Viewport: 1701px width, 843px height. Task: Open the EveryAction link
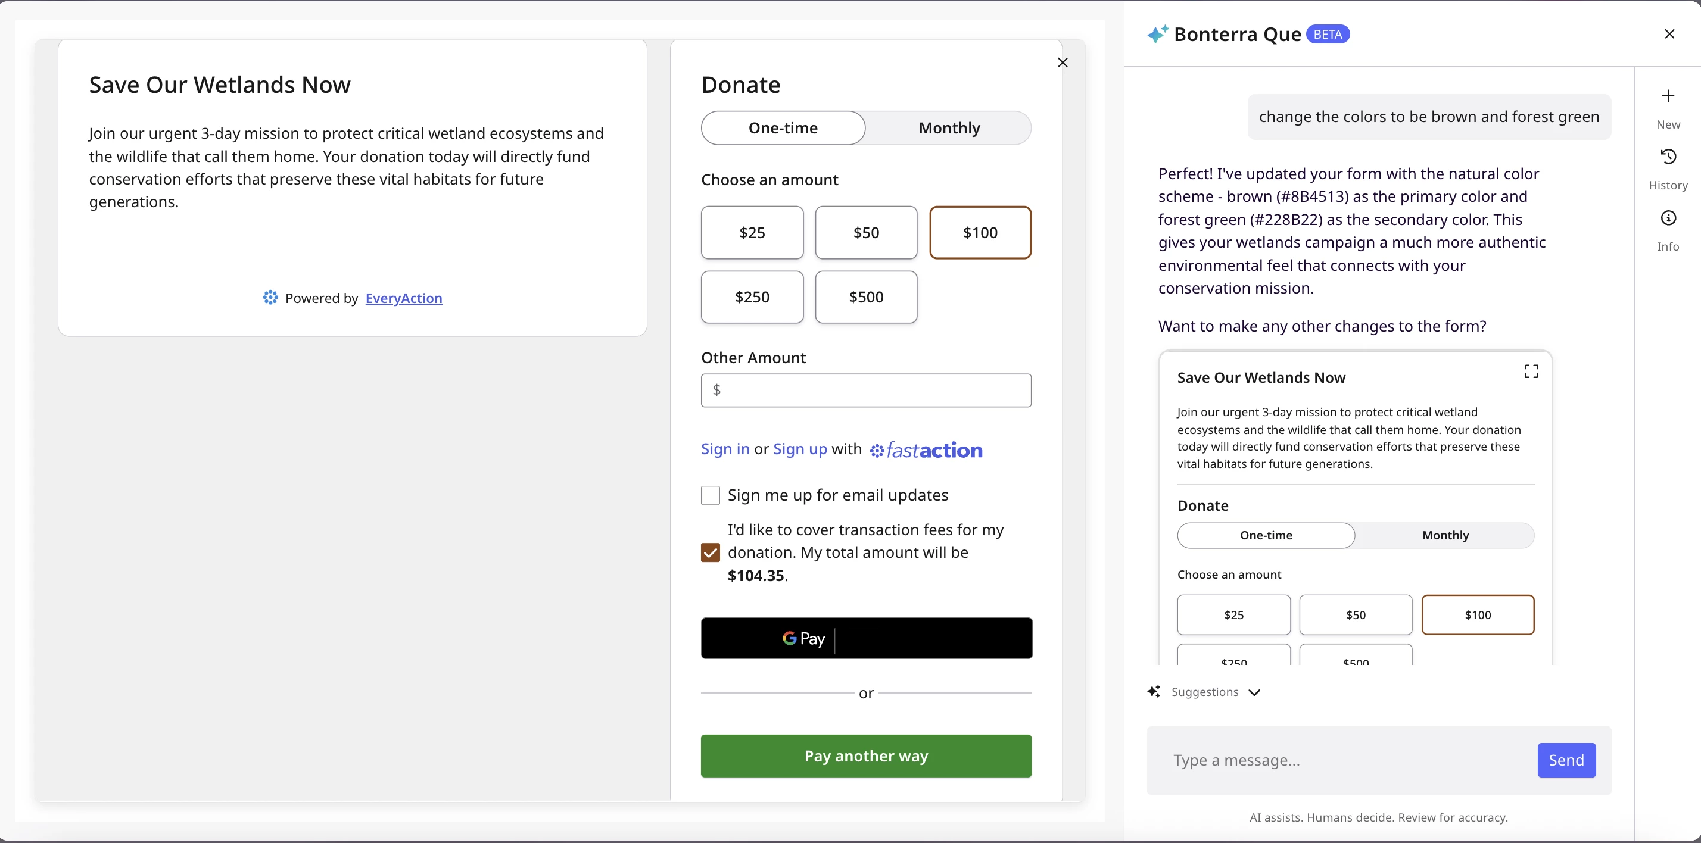tap(403, 298)
